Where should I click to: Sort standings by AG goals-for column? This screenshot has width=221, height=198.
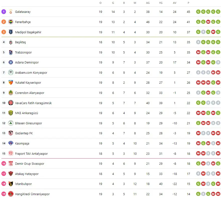pos(148,3)
